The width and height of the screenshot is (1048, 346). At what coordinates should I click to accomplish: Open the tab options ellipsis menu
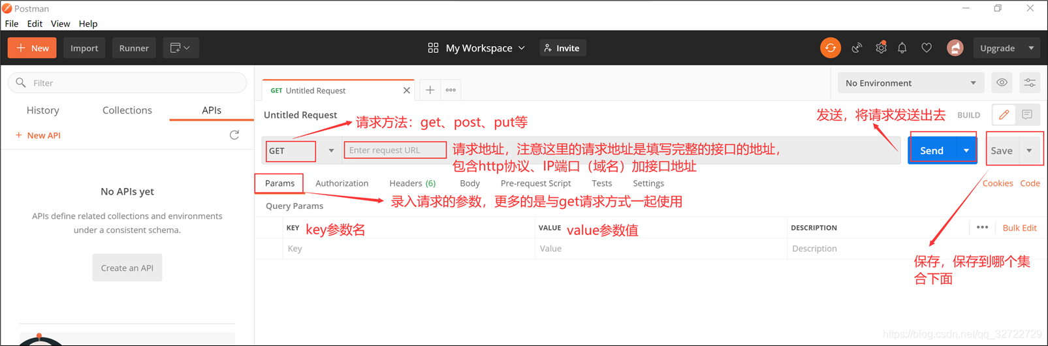451,90
